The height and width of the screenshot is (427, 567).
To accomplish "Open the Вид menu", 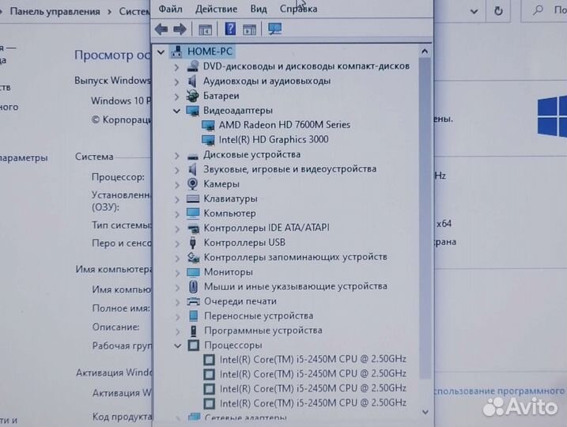I will (259, 9).
